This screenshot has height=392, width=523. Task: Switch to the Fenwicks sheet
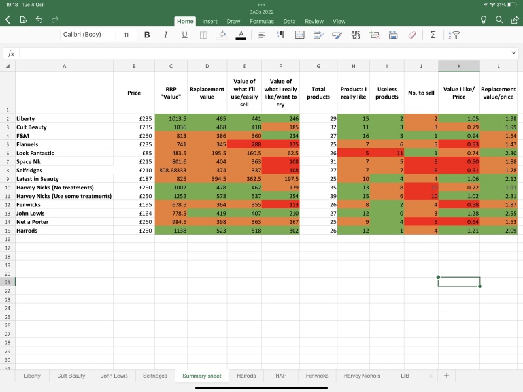pos(317,376)
